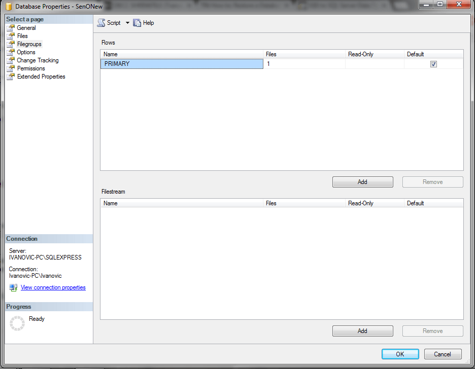The height and width of the screenshot is (369, 475).
Task: Click the Options page icon
Action: (11, 52)
